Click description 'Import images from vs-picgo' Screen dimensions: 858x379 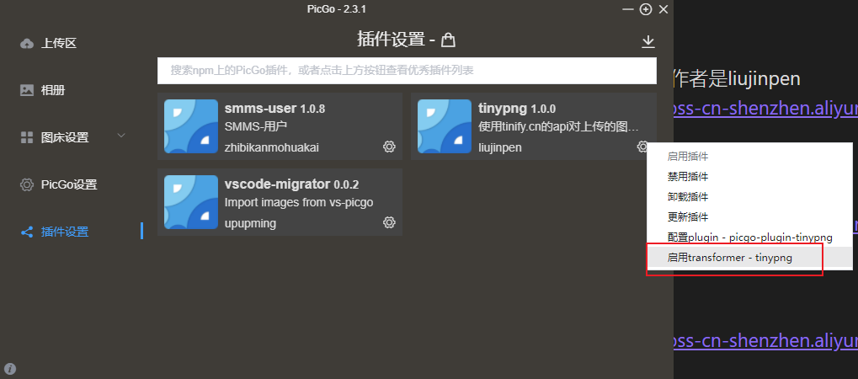(x=299, y=203)
